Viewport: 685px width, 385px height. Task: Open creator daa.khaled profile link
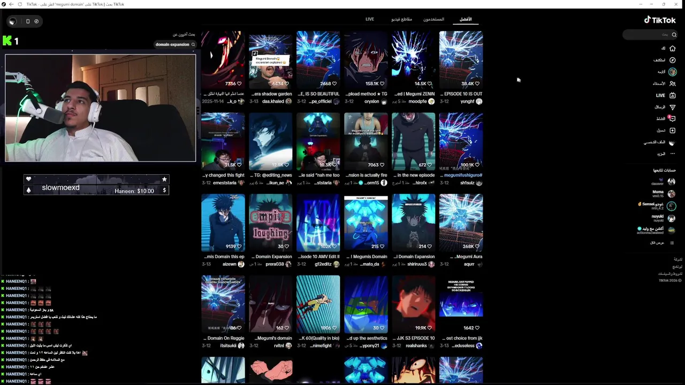coord(273,102)
